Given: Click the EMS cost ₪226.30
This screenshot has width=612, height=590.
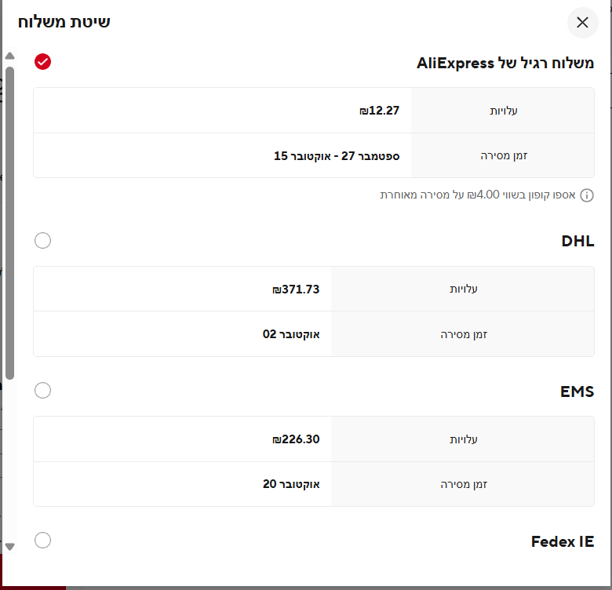Looking at the screenshot, I should (296, 439).
